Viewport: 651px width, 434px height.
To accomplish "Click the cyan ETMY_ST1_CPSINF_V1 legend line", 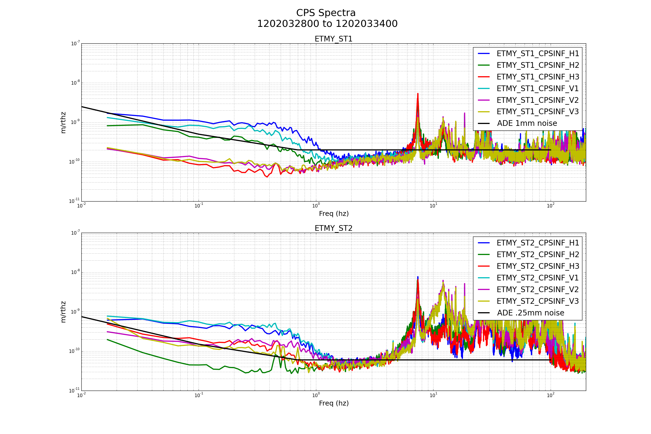I will 484,89.
